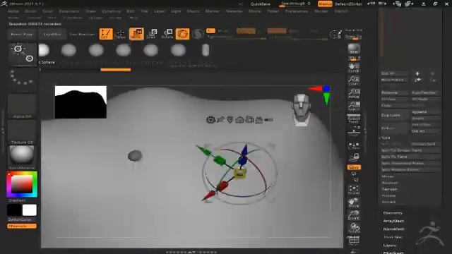Expand the Geometry sub-palette
The width and height of the screenshot is (452, 254).
(x=393, y=213)
